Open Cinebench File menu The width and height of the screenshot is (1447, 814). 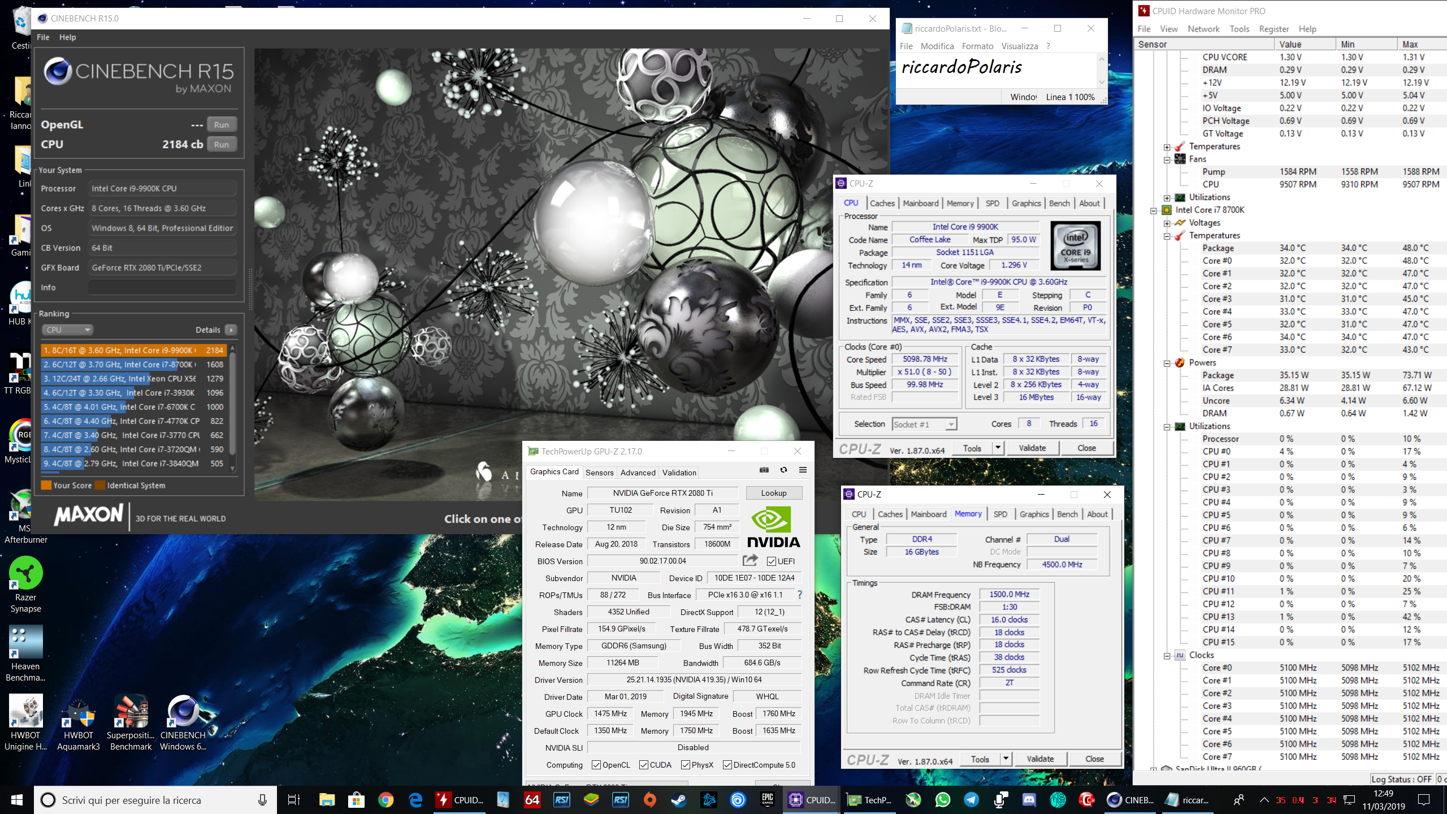(43, 37)
